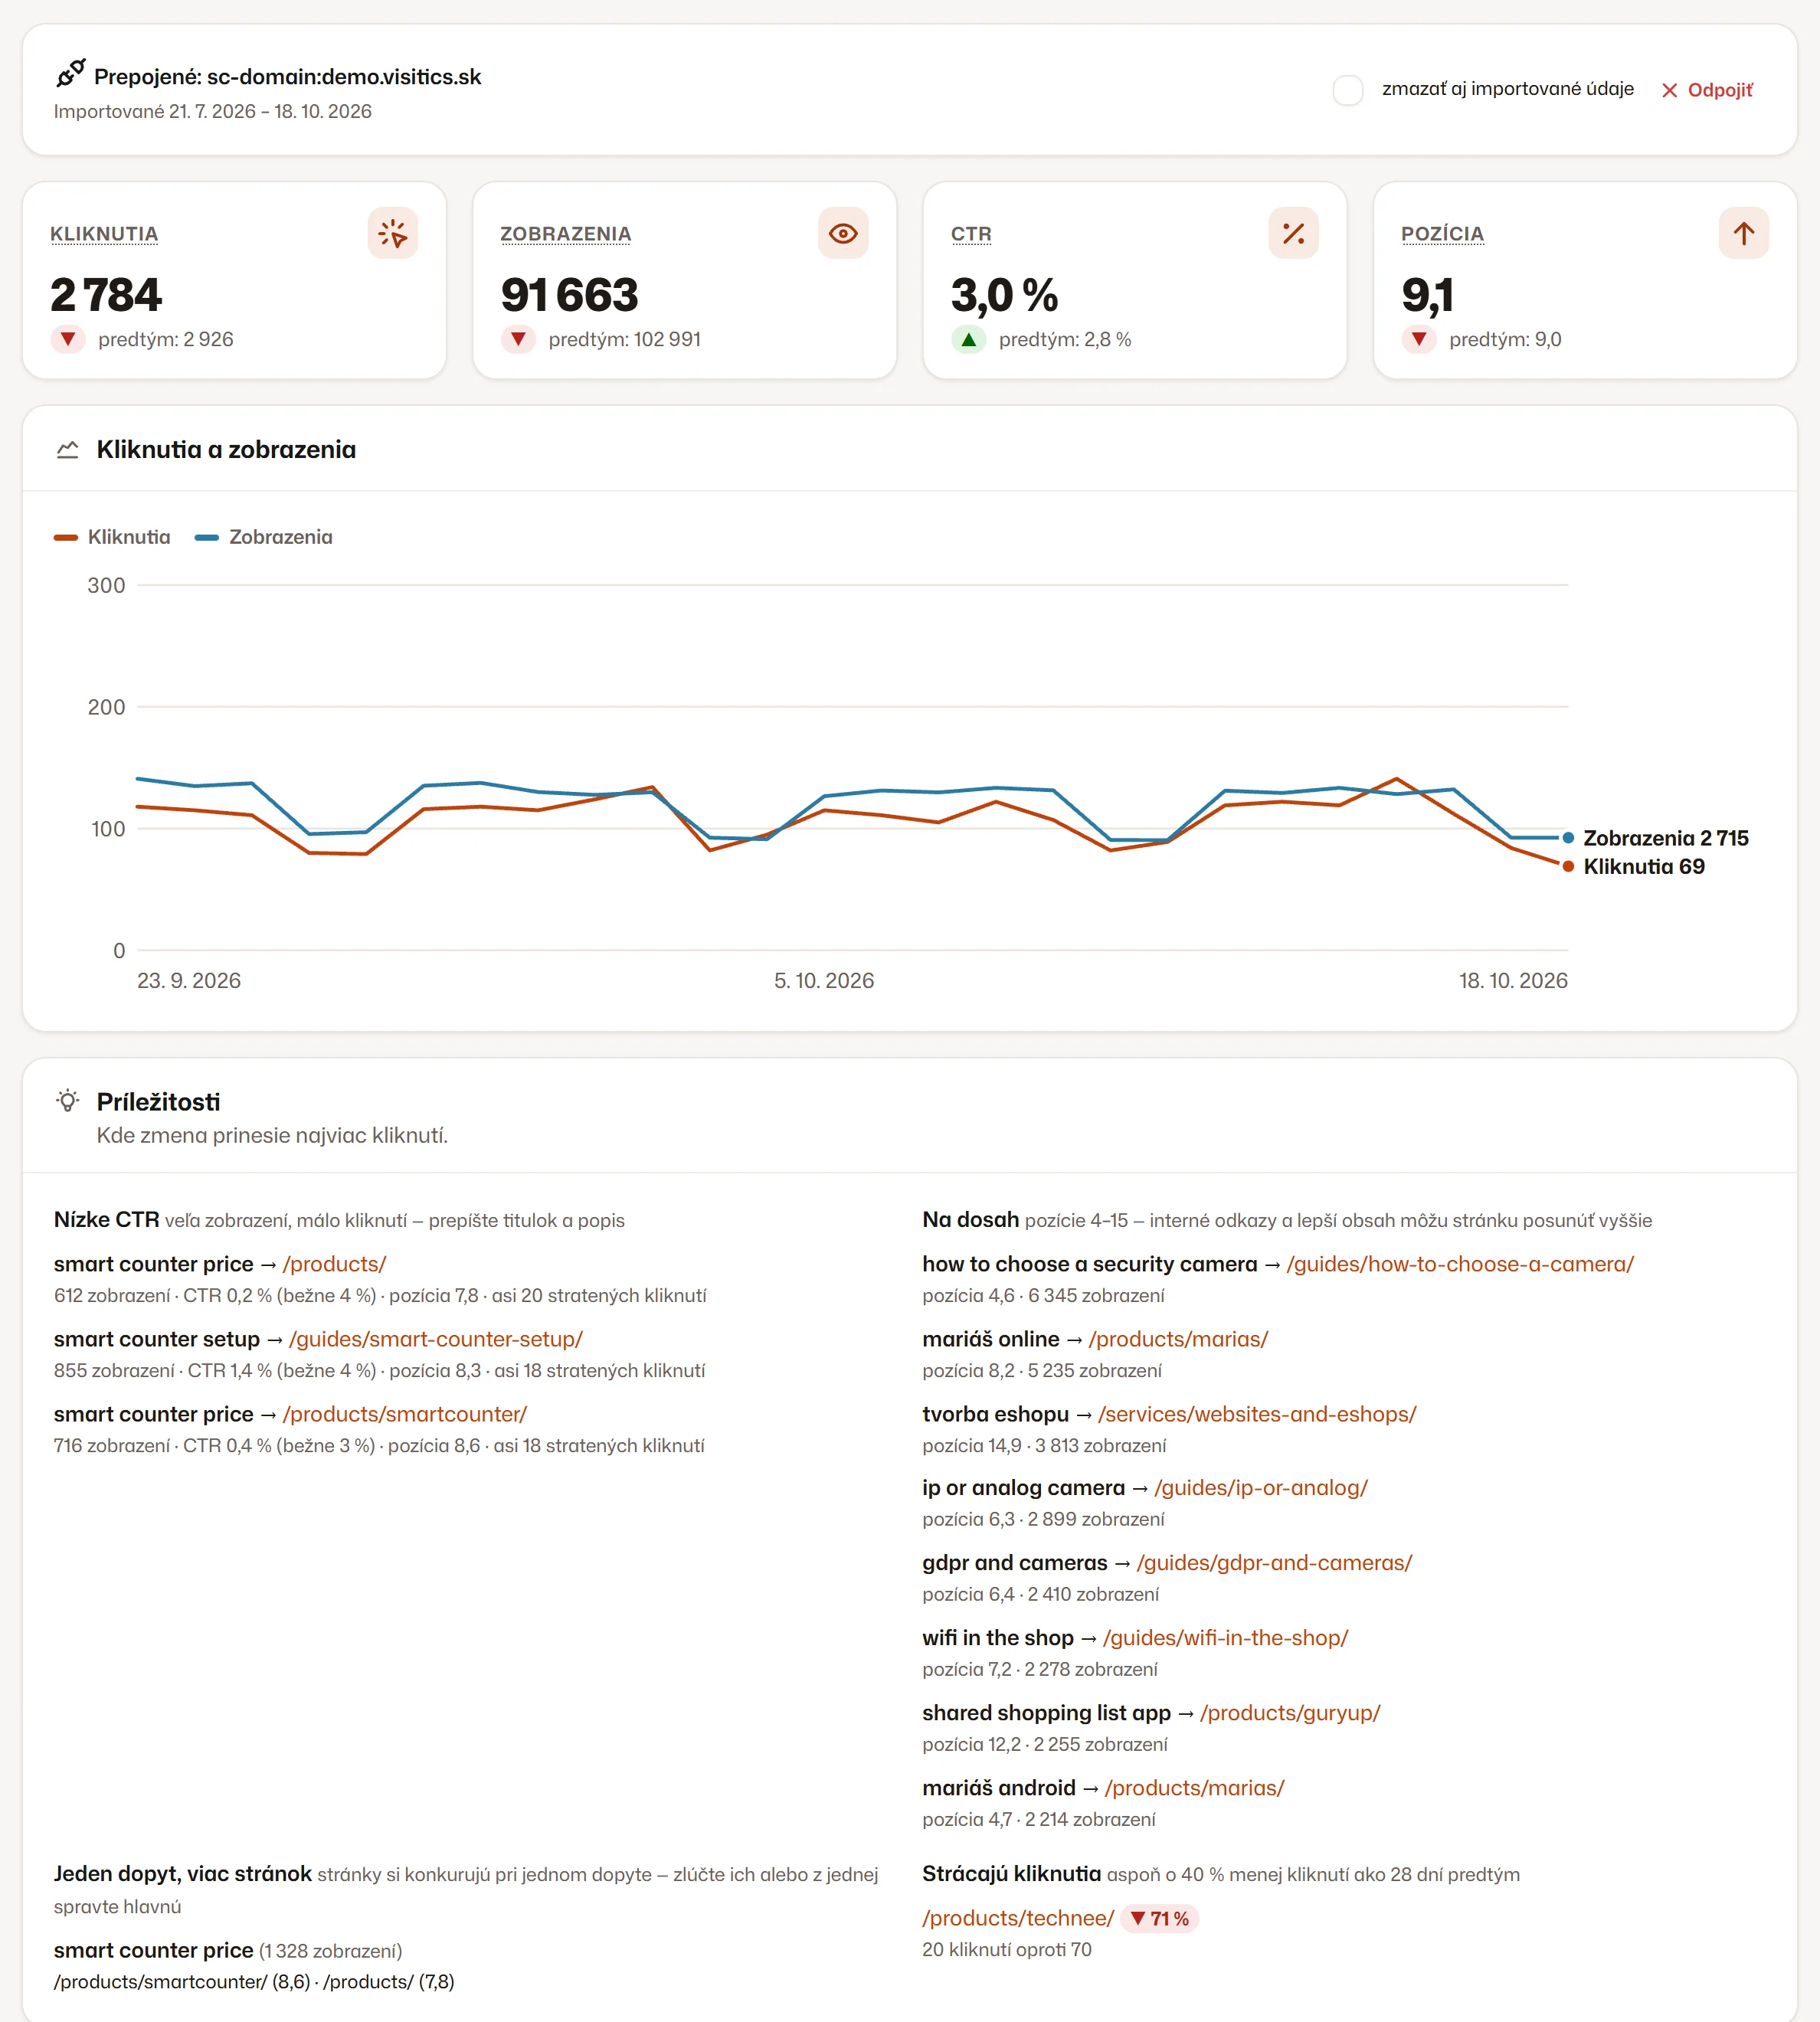1820x2022 pixels.
Task: Open the /services/websites-and-eshops/ link
Action: (x=1257, y=1414)
